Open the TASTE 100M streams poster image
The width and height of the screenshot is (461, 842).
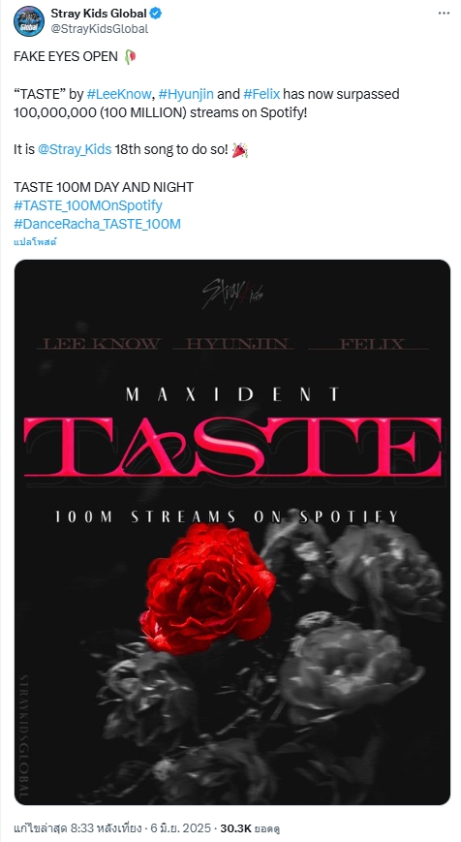click(x=231, y=532)
